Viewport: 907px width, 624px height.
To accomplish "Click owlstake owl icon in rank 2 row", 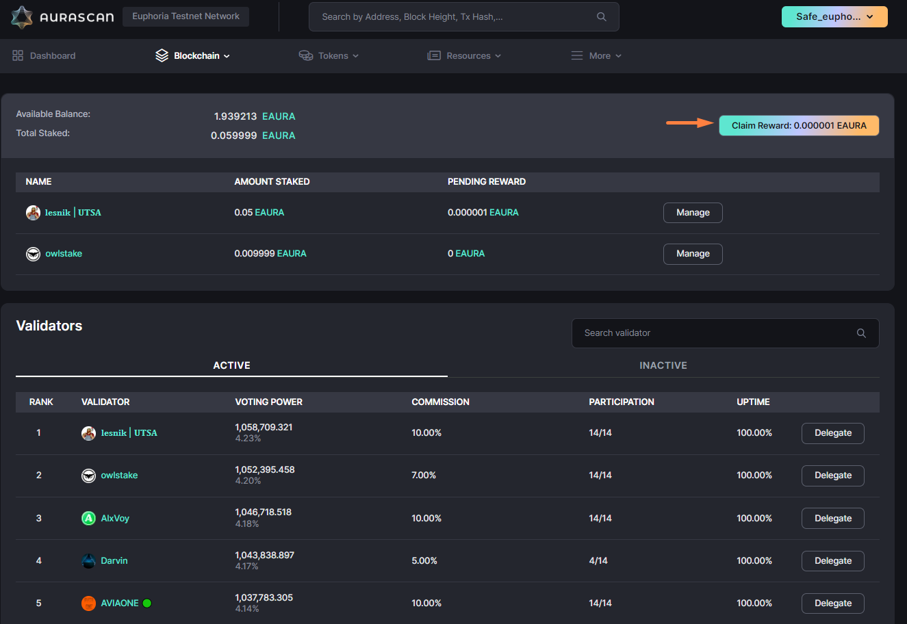I will (88, 476).
